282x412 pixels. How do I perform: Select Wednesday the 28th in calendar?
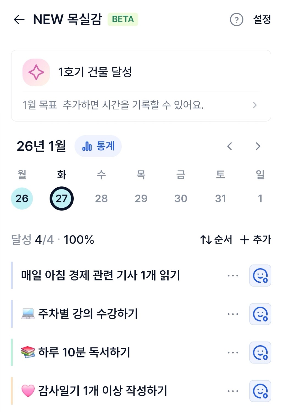[101, 199]
